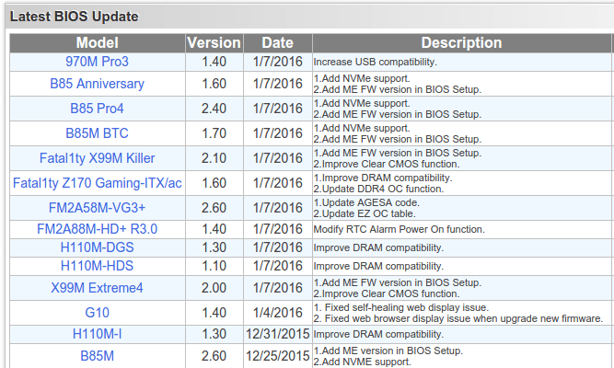614x368 pixels.
Task: Open the B85 Anniversary model link
Action: point(97,84)
